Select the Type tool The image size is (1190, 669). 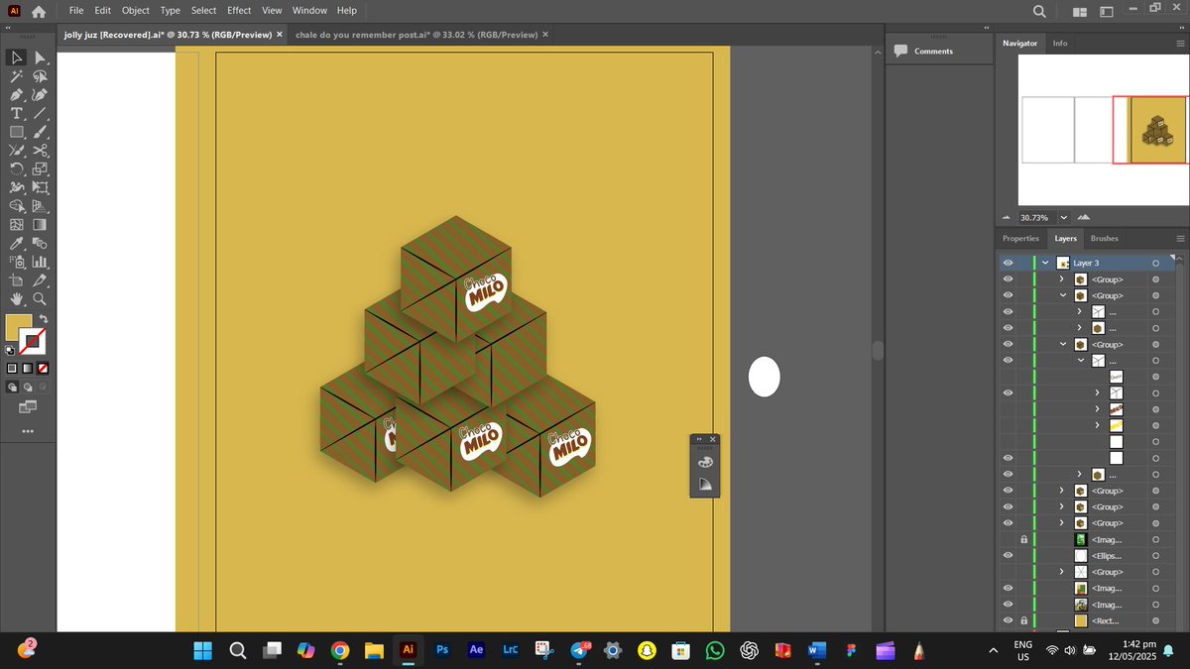(x=17, y=113)
